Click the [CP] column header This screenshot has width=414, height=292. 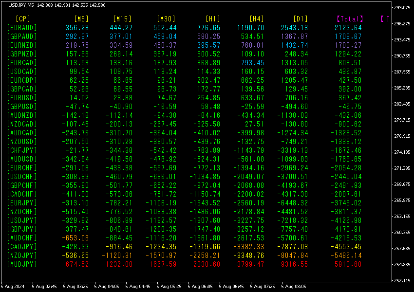(x=23, y=18)
